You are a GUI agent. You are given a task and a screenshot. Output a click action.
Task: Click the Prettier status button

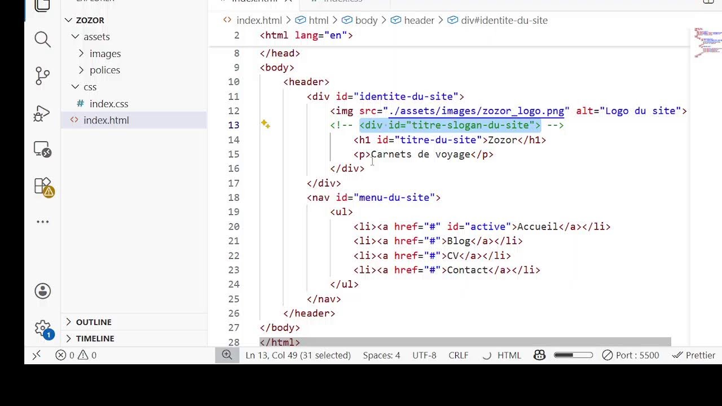coord(694,355)
